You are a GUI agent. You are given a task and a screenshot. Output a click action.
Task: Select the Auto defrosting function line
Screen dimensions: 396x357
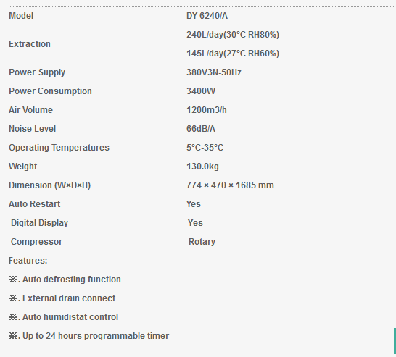[x=65, y=280]
